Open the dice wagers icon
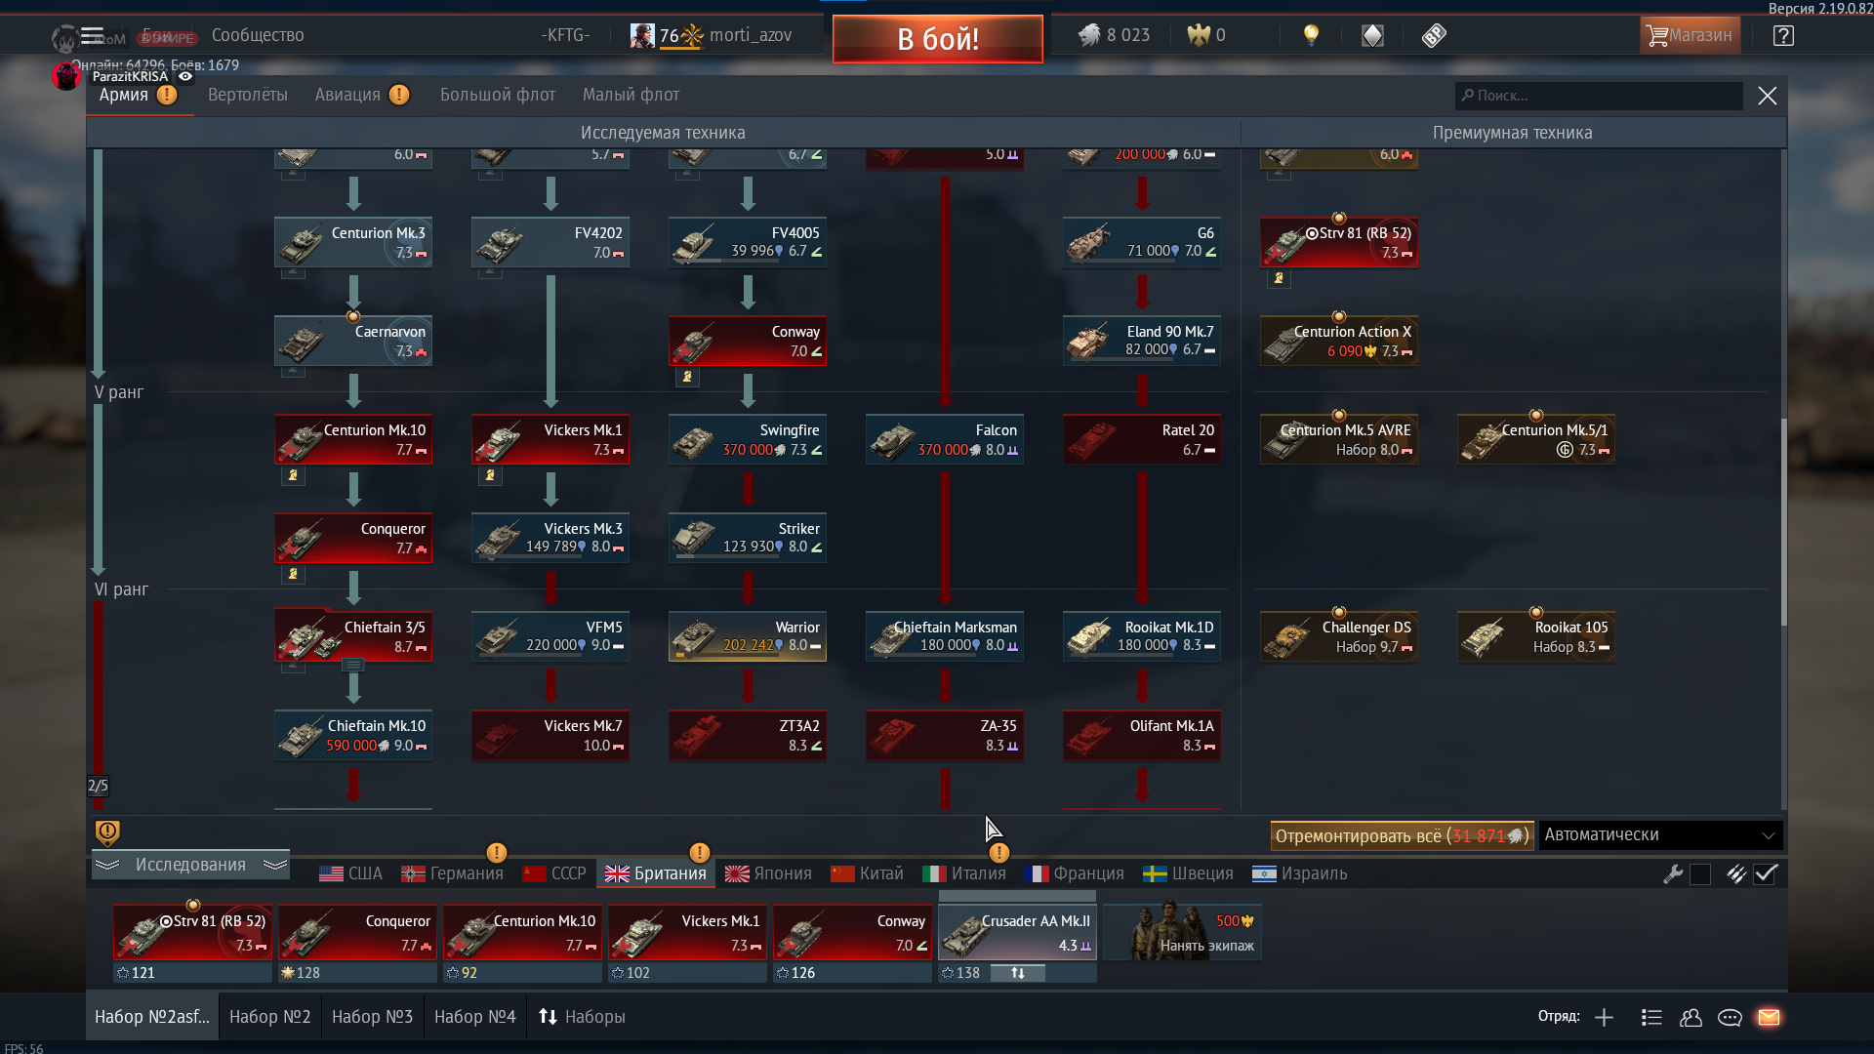The image size is (1874, 1054). coord(1434,36)
